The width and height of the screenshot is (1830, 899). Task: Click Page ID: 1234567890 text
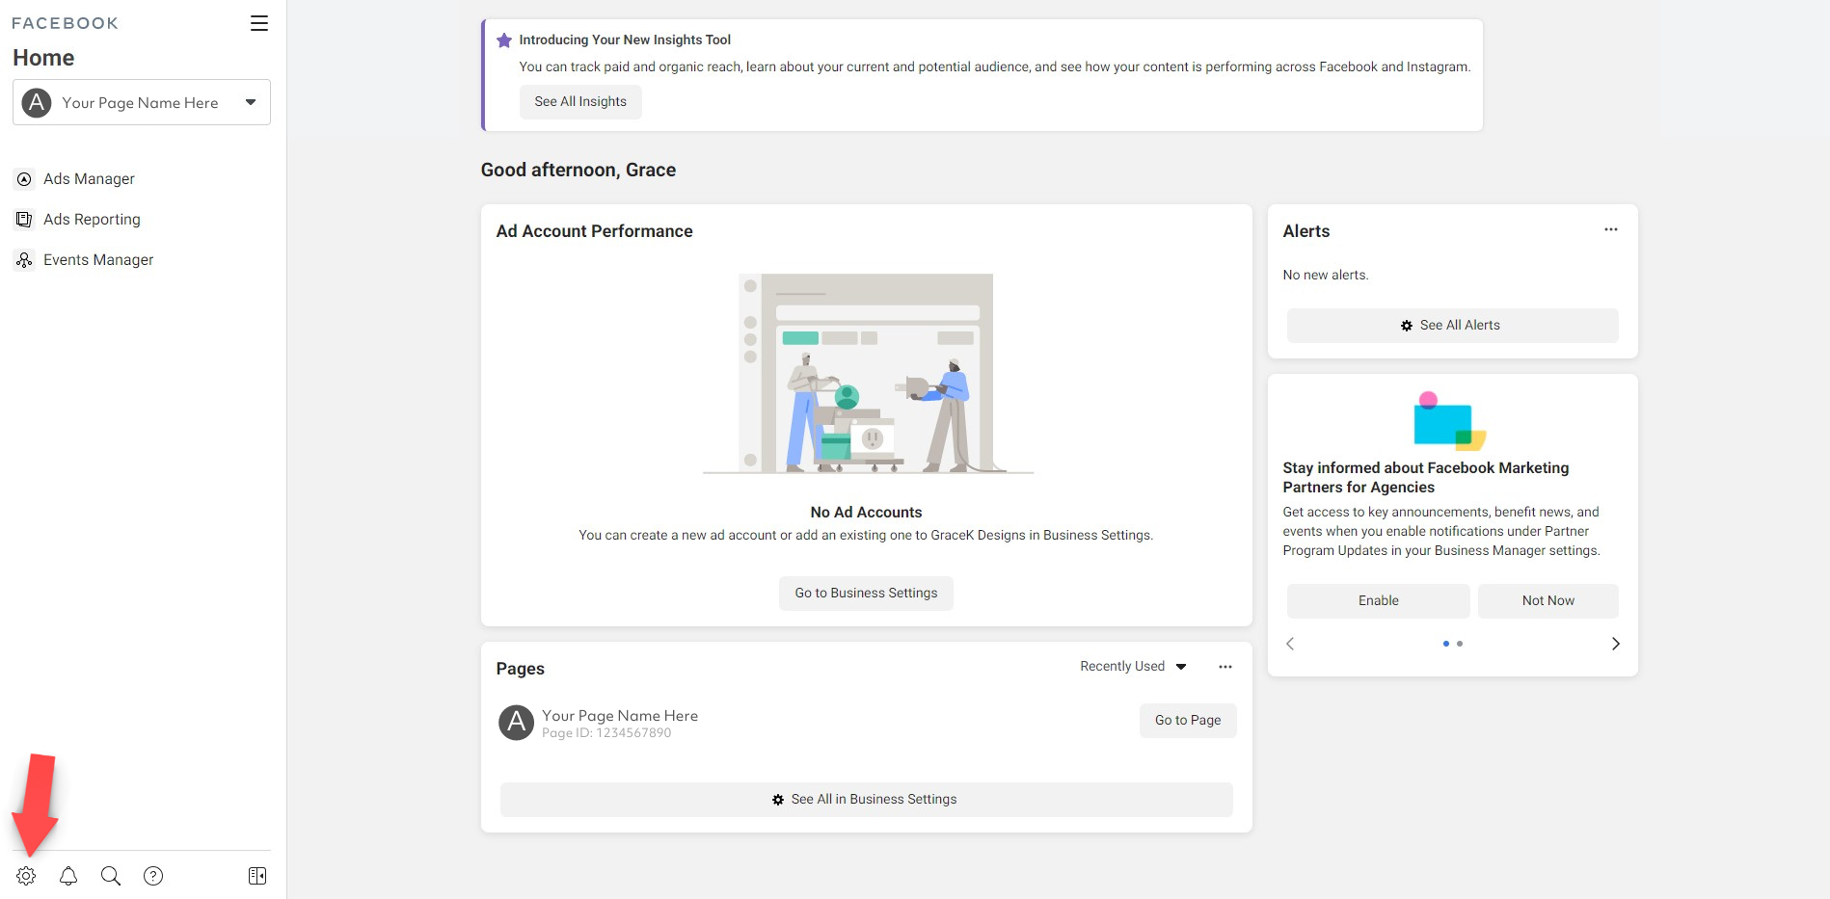click(x=606, y=733)
